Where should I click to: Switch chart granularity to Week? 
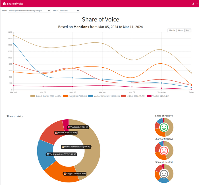[x=180, y=30]
